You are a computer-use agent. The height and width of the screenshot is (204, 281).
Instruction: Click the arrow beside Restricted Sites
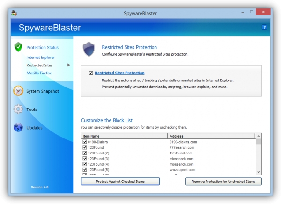(x=69, y=65)
